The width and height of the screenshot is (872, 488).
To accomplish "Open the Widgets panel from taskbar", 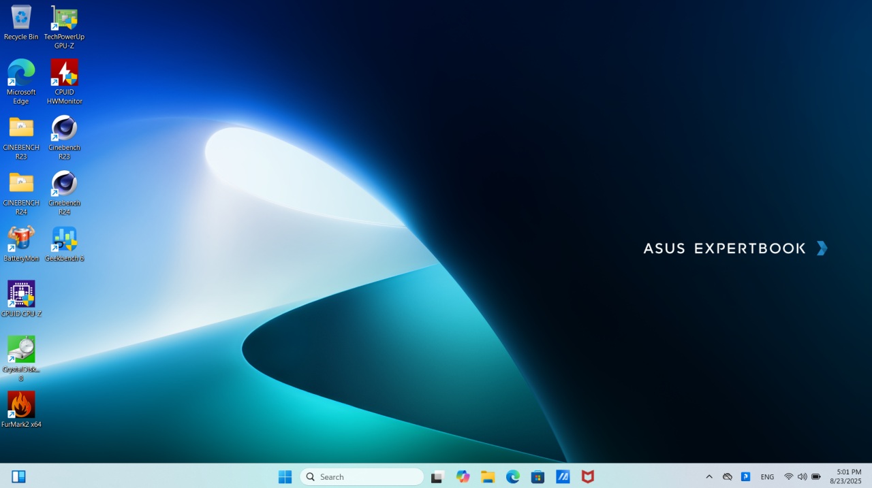I will pos(18,477).
